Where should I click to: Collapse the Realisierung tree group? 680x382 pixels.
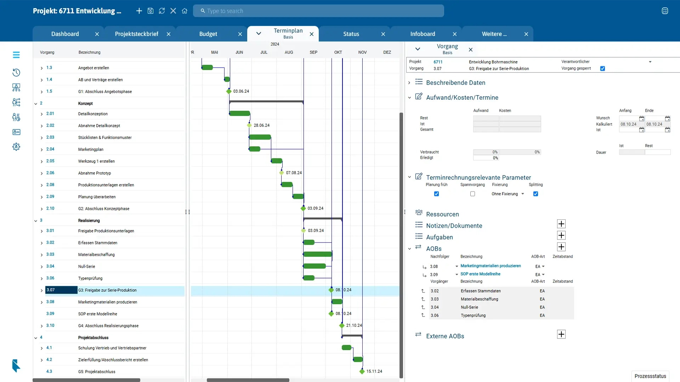coord(36,221)
